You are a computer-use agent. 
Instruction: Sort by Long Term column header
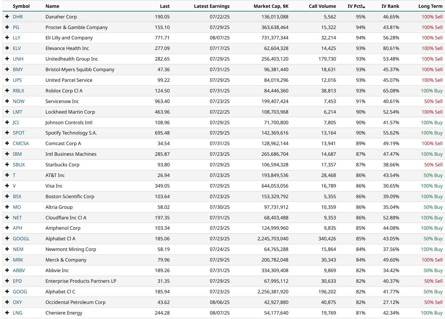[430, 6]
